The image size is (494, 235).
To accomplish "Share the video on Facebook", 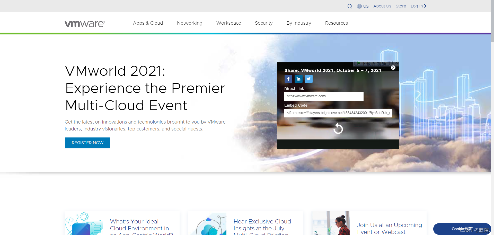I will [x=288, y=79].
